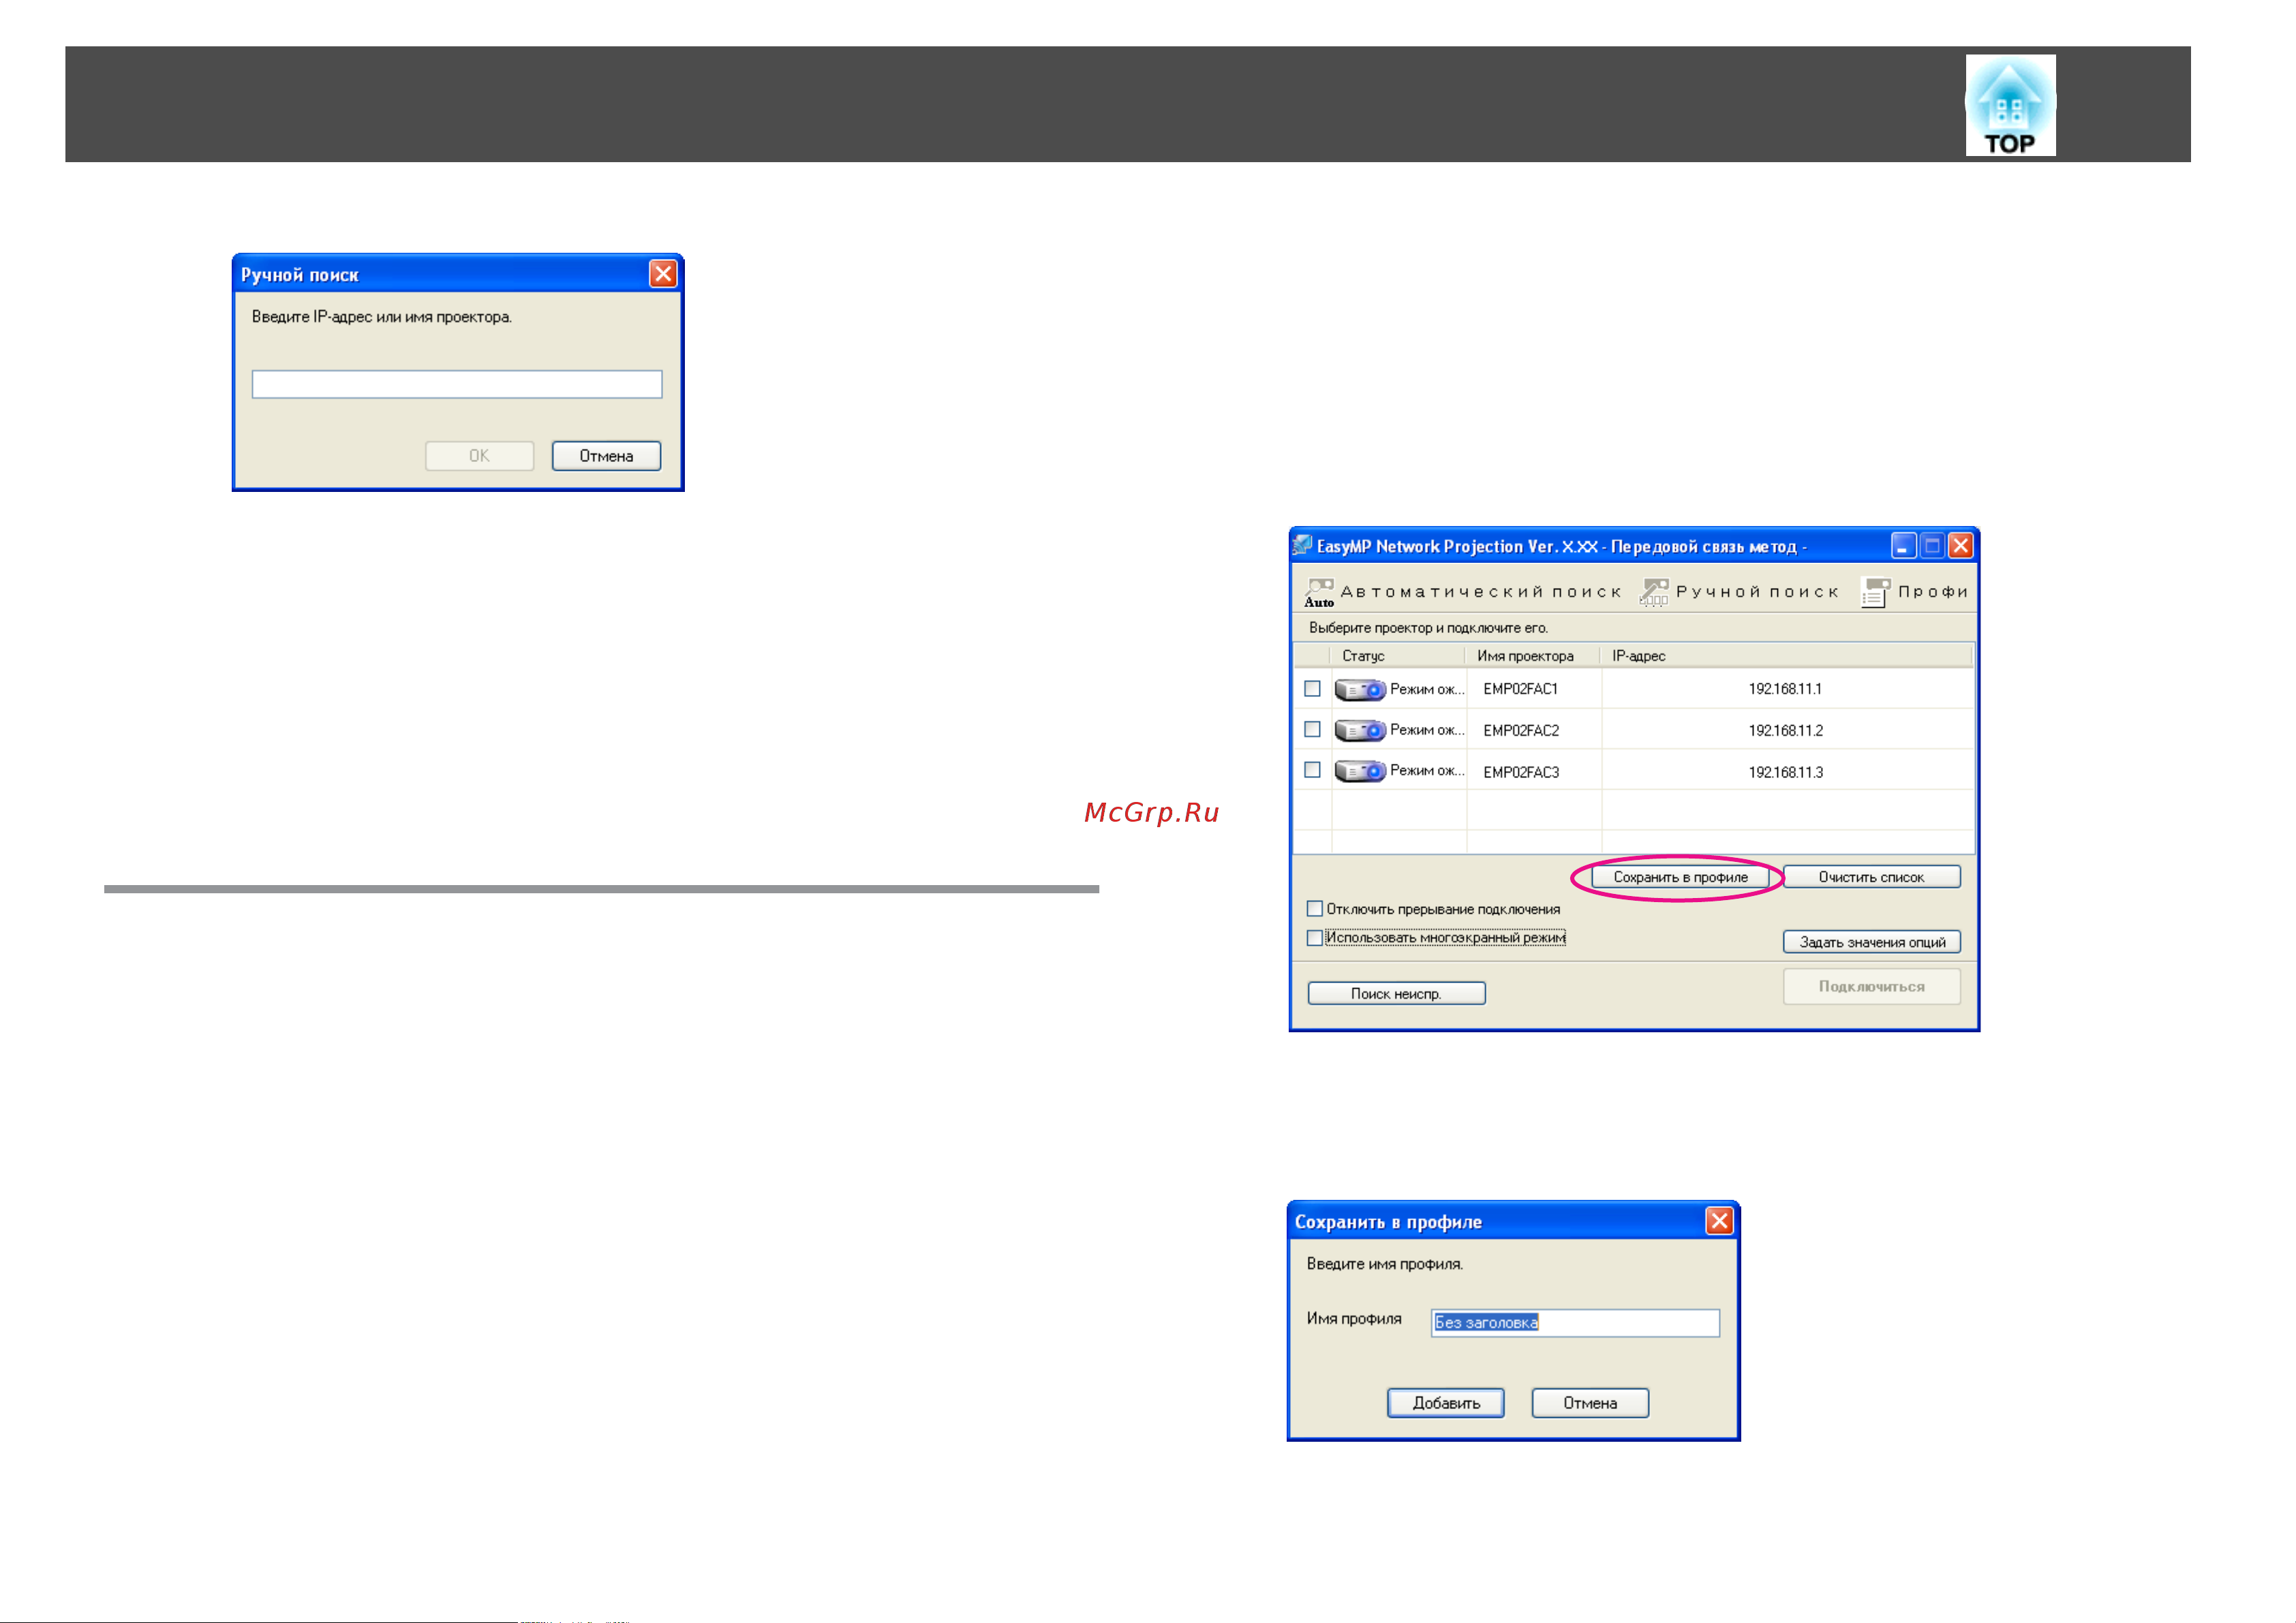Viewport: 2296px width, 1623px height.
Task: Select IP address 192.168.11.3
Action: coord(1785,772)
